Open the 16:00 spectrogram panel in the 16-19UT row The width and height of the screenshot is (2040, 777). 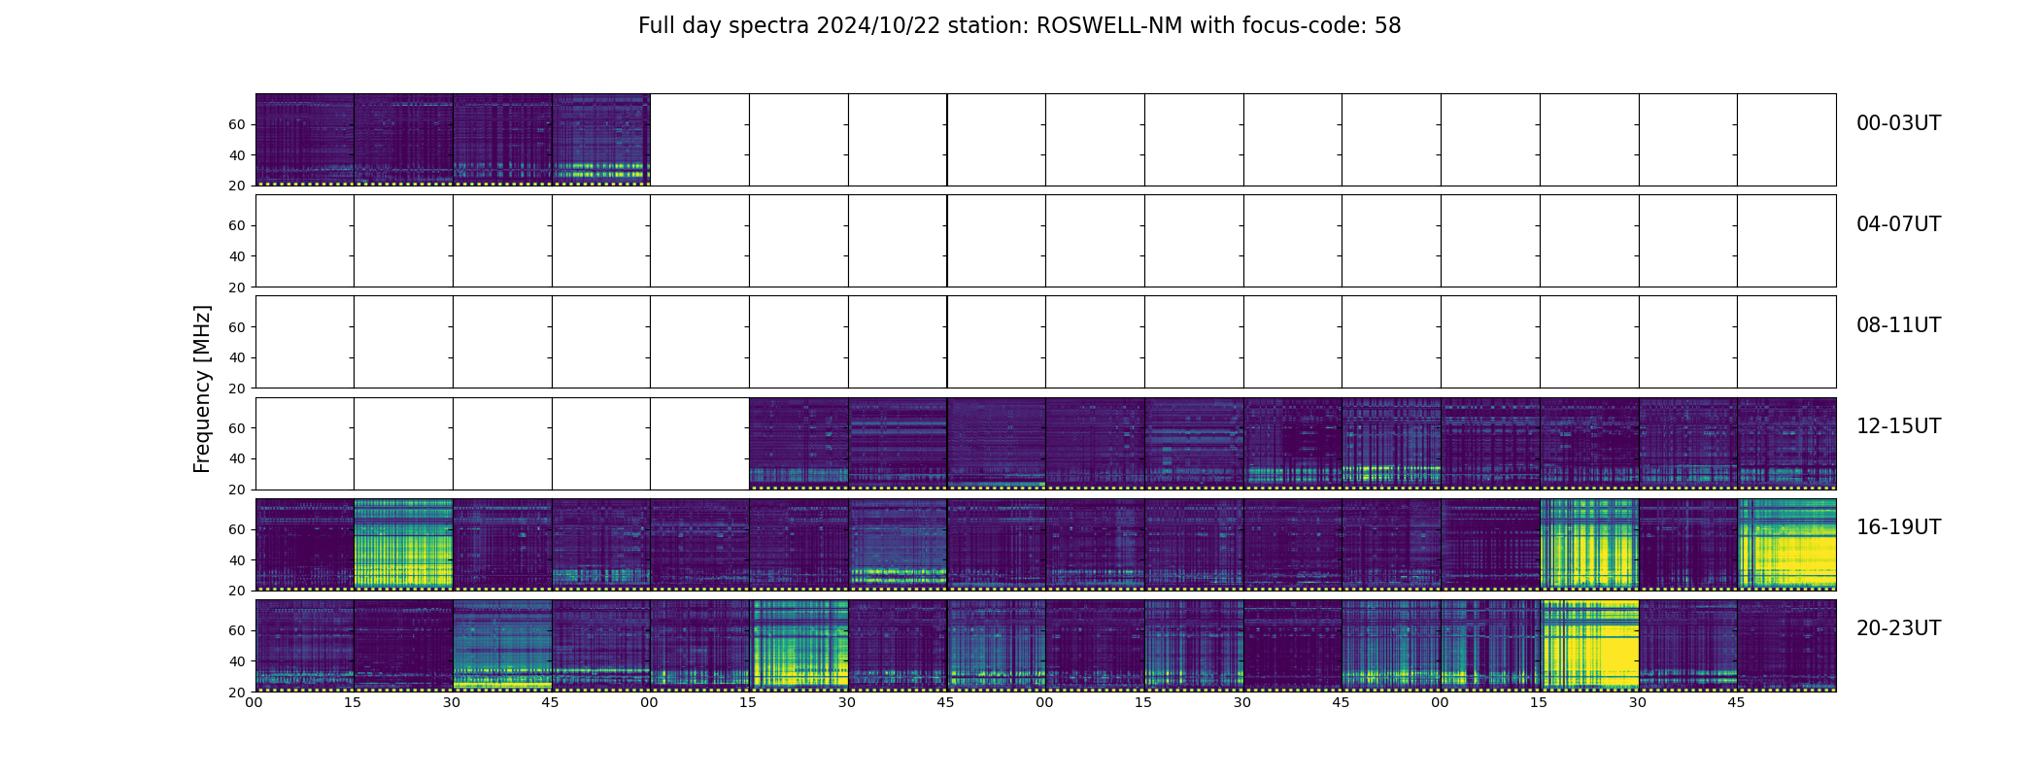click(x=305, y=545)
